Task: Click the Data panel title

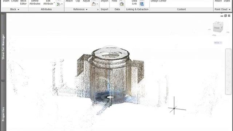Action: pyautogui.click(x=117, y=9)
